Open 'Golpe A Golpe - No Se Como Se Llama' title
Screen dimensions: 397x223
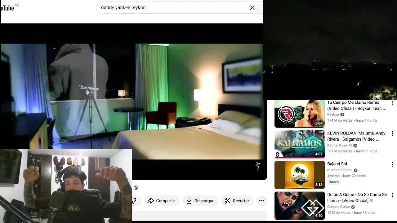coord(357,198)
